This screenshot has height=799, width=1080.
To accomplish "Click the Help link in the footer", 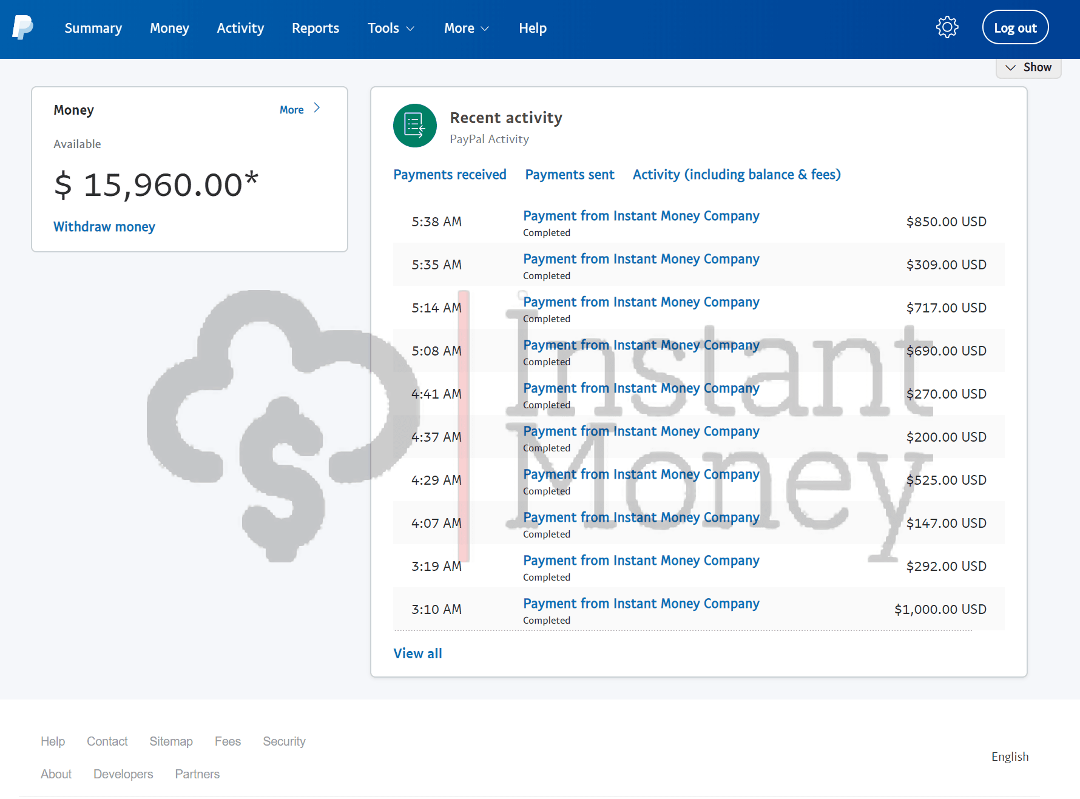I will [x=53, y=741].
